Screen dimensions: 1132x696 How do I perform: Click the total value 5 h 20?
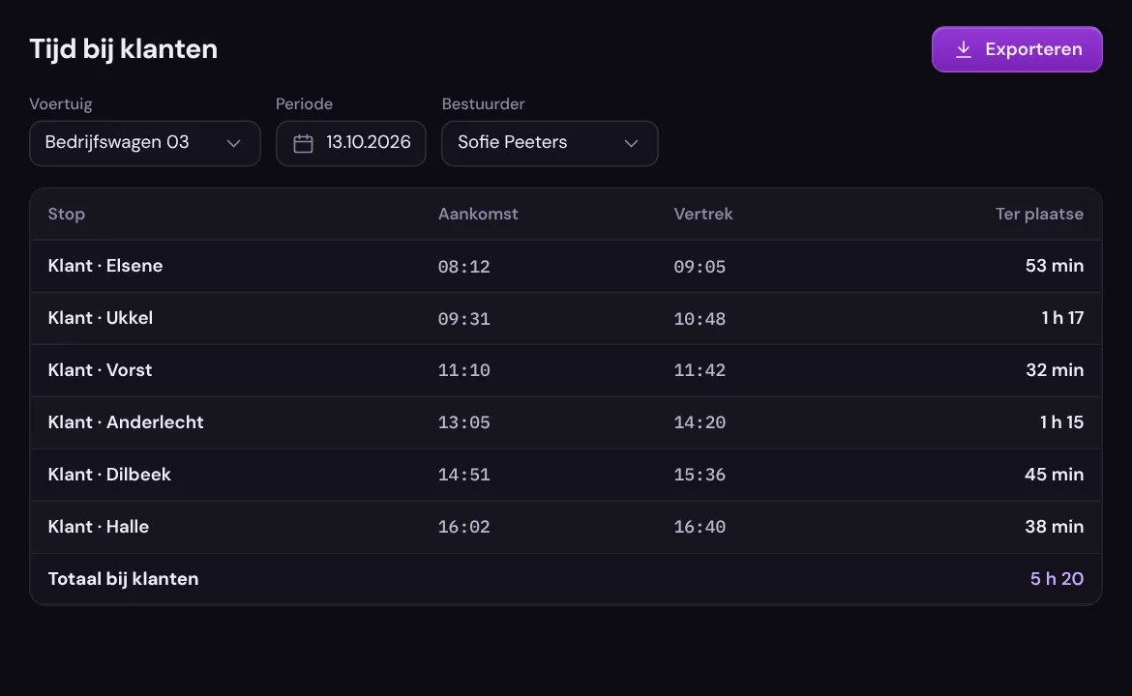click(1057, 578)
